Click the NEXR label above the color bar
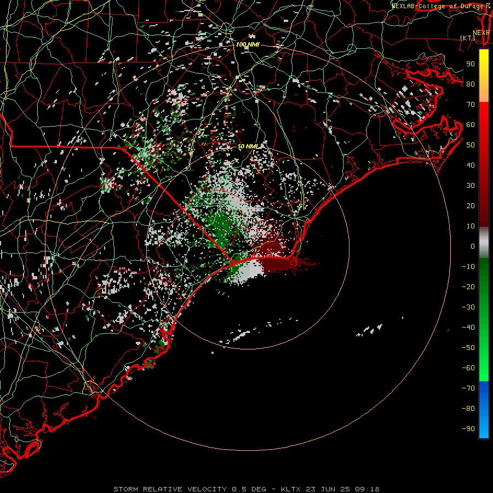The height and width of the screenshot is (493, 493). click(481, 33)
